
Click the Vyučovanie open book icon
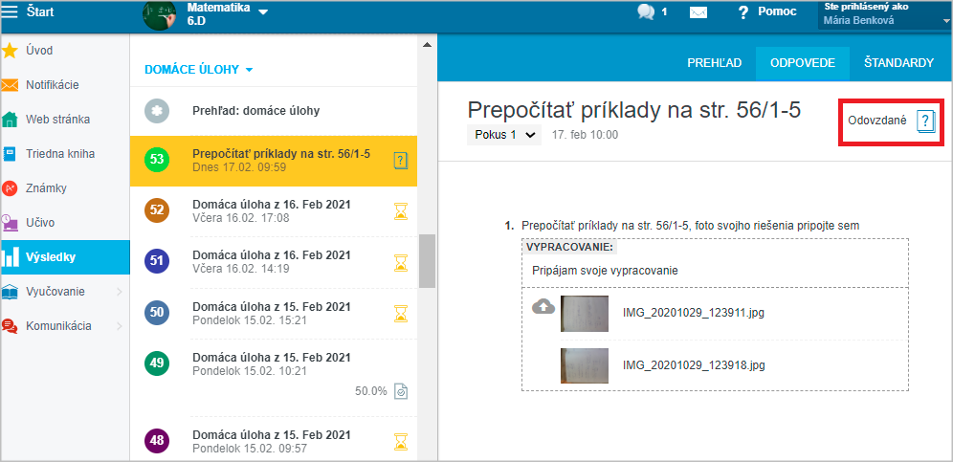pyautogui.click(x=10, y=292)
